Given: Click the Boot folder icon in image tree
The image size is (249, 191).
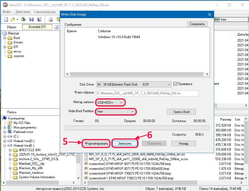Looking at the screenshot, I should coord(10,38).
